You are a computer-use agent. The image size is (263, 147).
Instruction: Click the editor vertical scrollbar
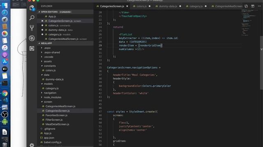[261, 62]
